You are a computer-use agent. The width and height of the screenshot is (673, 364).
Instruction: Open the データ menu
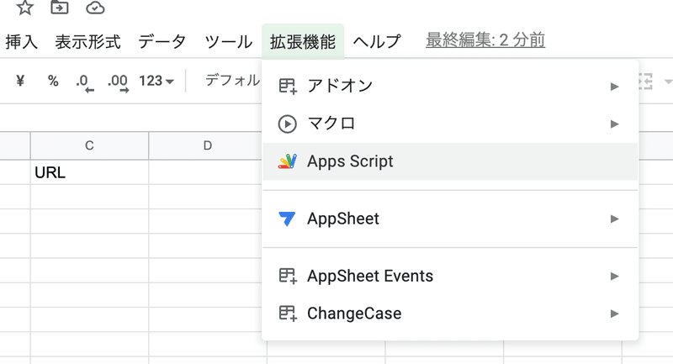pos(162,41)
